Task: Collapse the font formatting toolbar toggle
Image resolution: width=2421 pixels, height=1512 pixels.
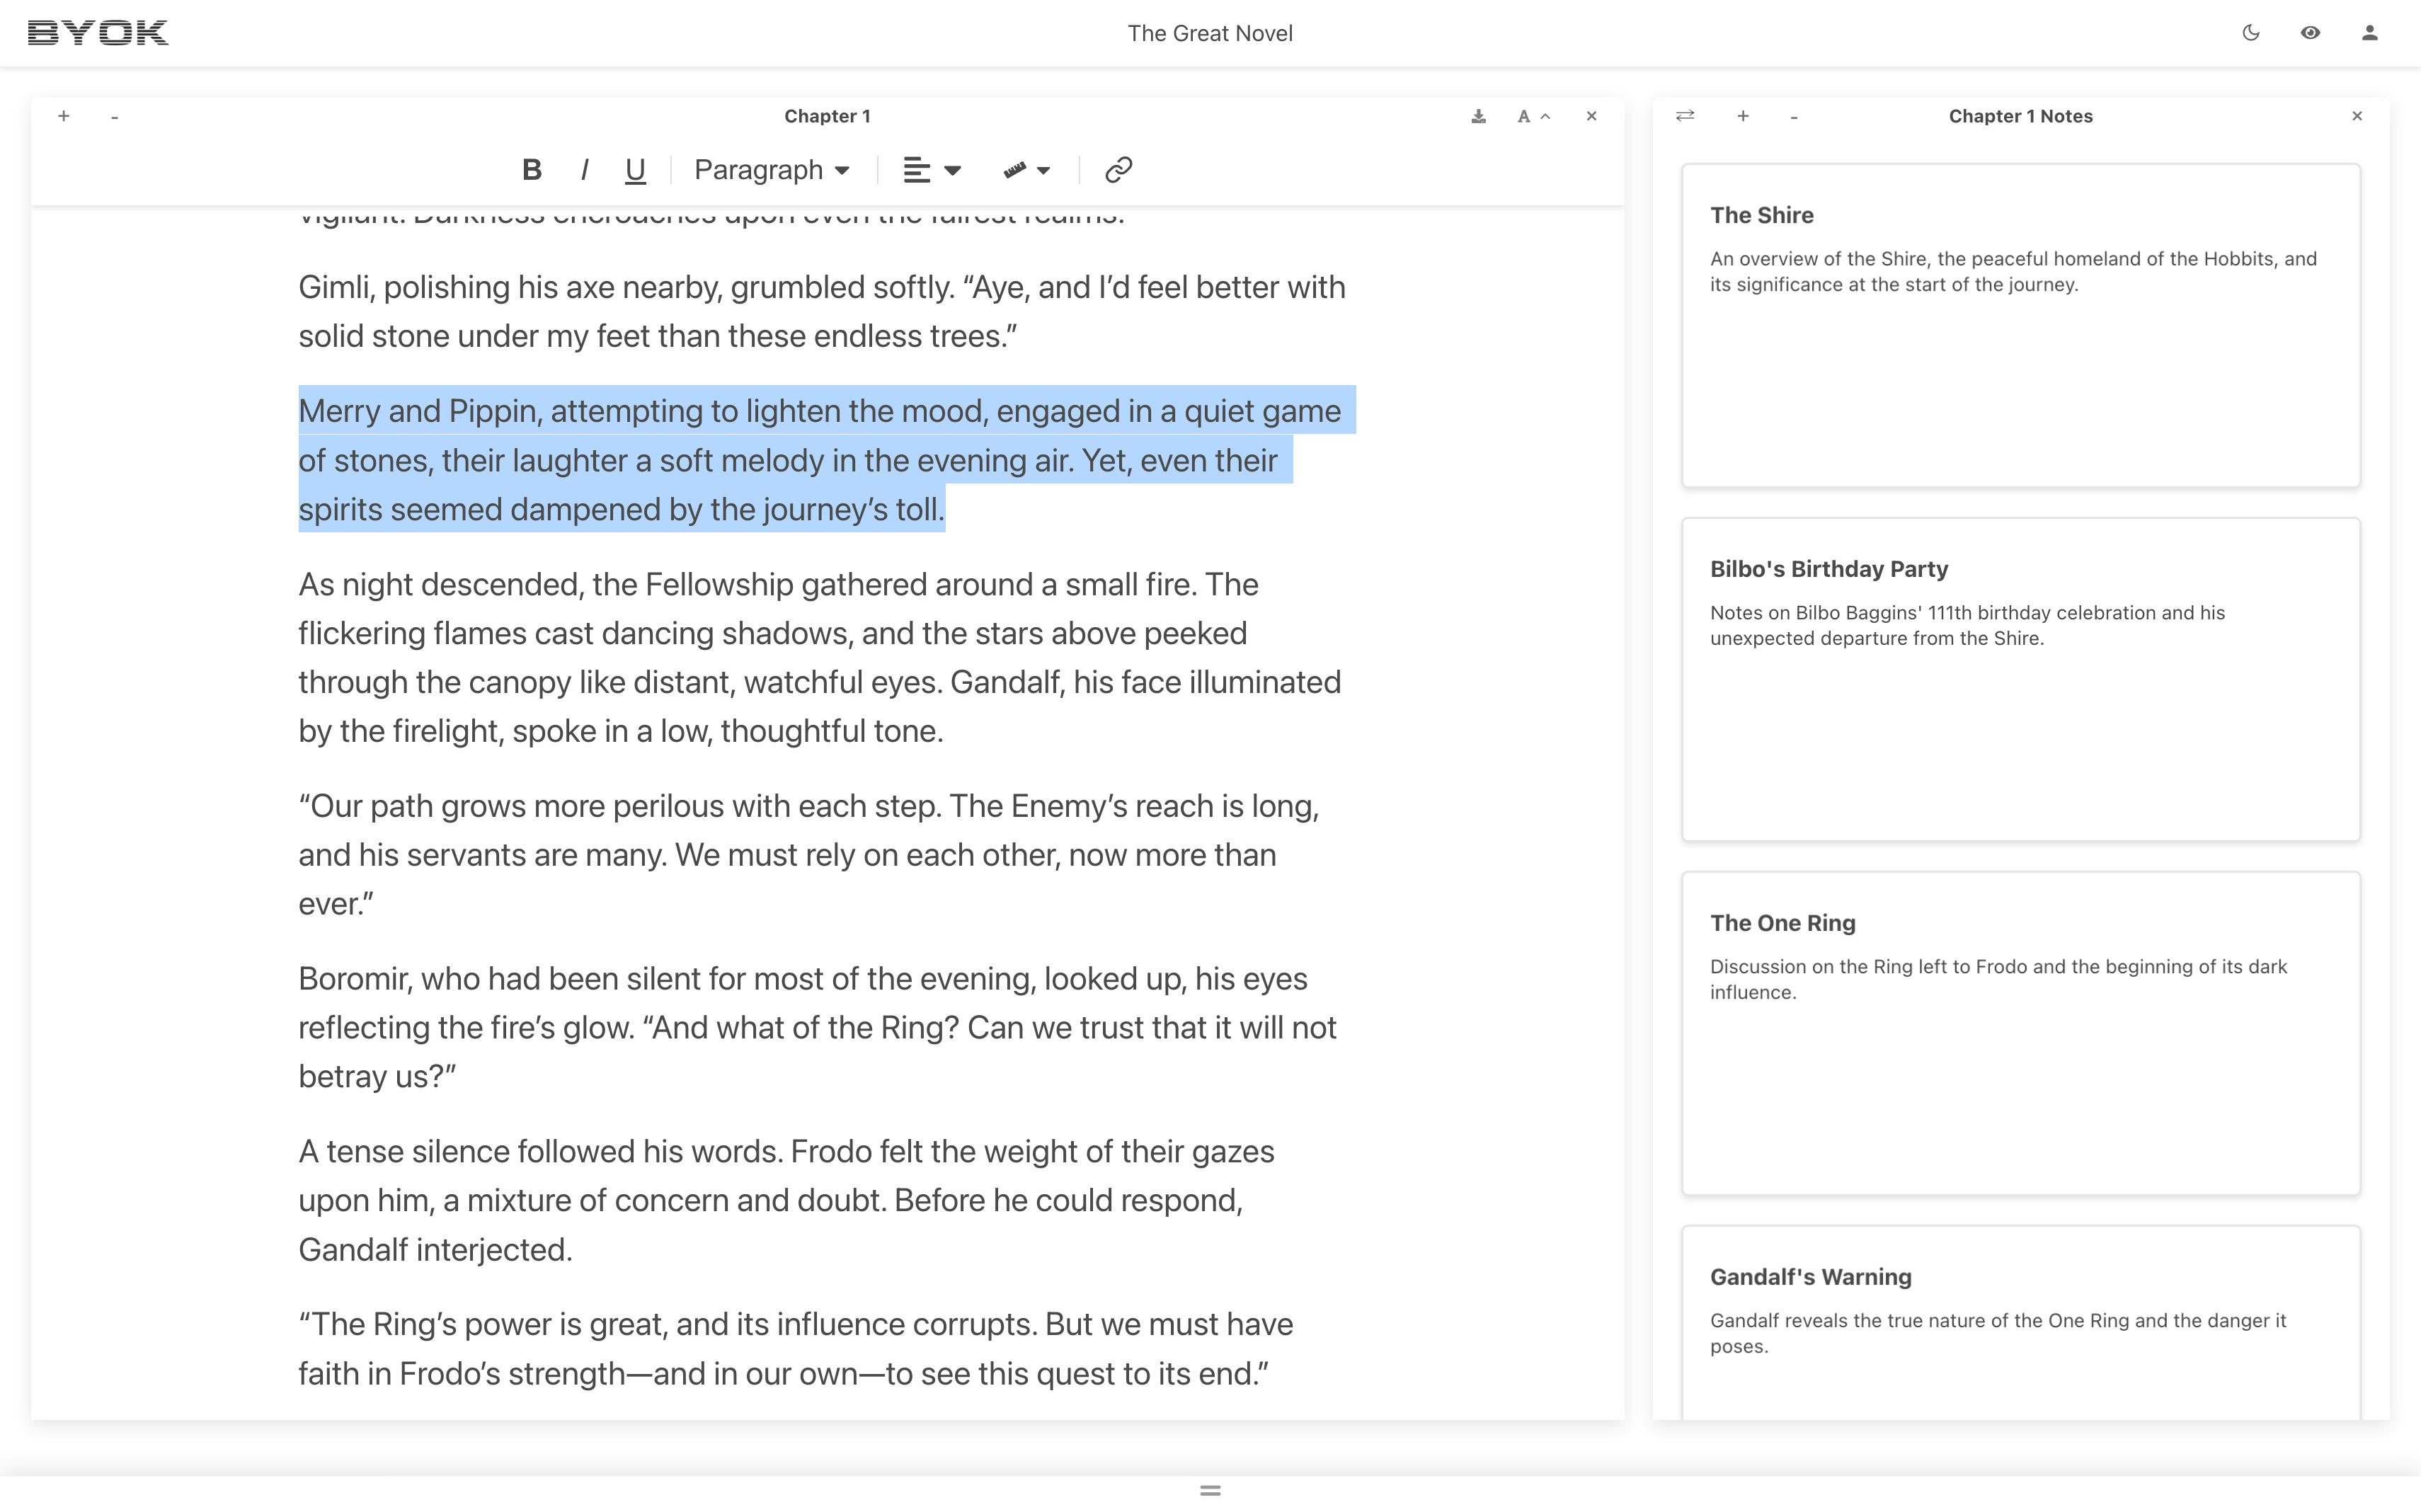Action: point(1534,116)
